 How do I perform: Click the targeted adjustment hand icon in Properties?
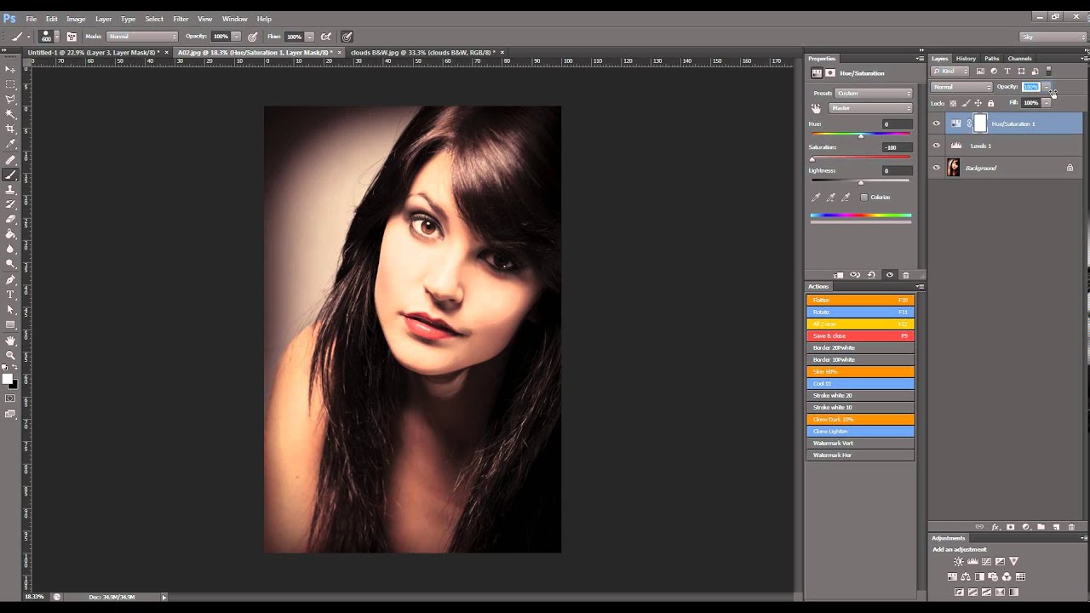[816, 108]
